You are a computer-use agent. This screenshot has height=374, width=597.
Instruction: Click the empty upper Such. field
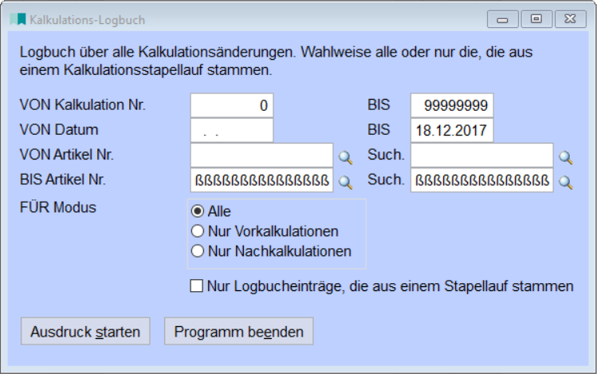(482, 155)
